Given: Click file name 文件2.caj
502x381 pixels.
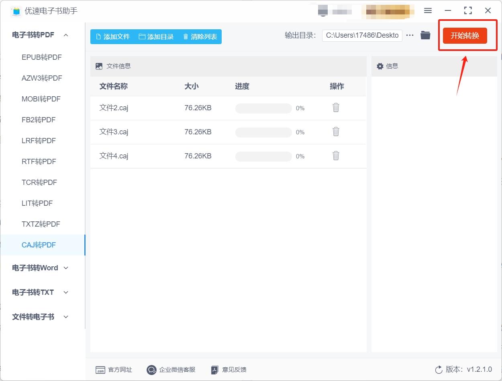Looking at the screenshot, I should [114, 108].
